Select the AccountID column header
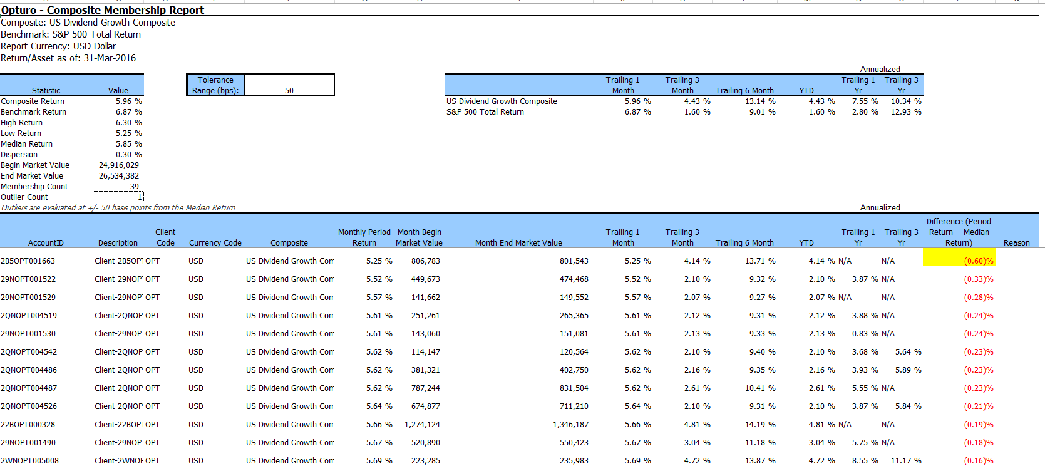 (x=46, y=243)
